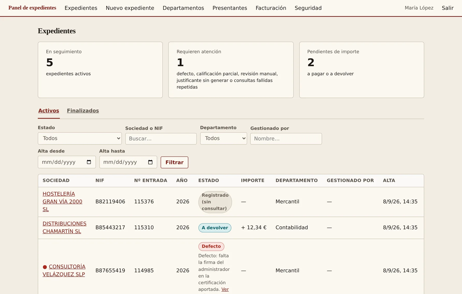
Task: Open the Alta hasta calendar picker icon
Action: [150, 162]
